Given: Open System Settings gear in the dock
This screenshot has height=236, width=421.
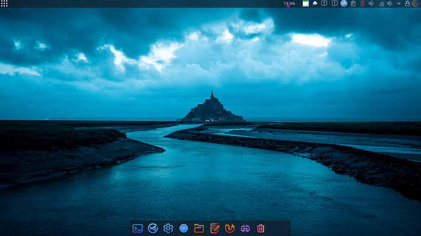Looking at the screenshot, I should pyautogui.click(x=168, y=229).
